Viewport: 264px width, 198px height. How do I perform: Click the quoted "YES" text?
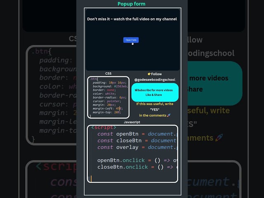coord(155,110)
